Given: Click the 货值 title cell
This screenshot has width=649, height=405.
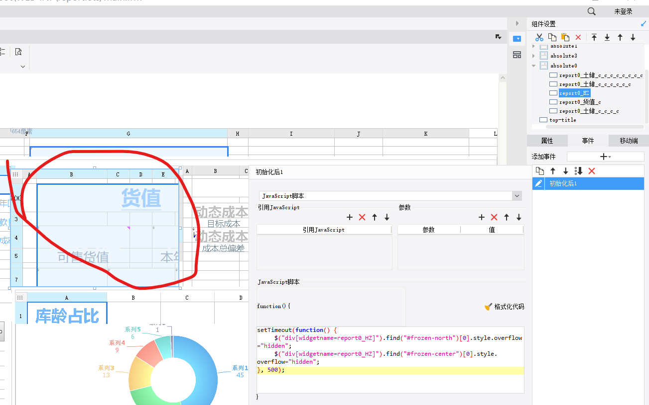Looking at the screenshot, I should coord(141,198).
